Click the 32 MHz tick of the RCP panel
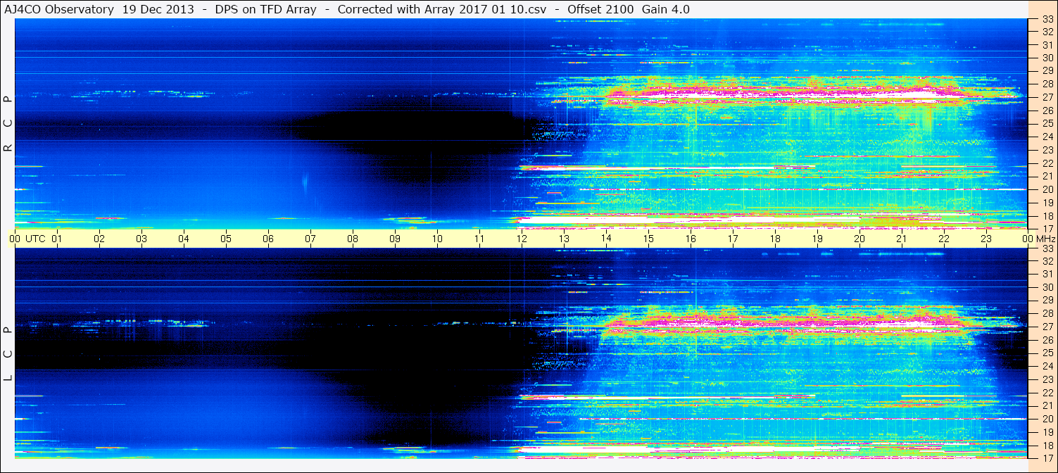 click(1047, 32)
